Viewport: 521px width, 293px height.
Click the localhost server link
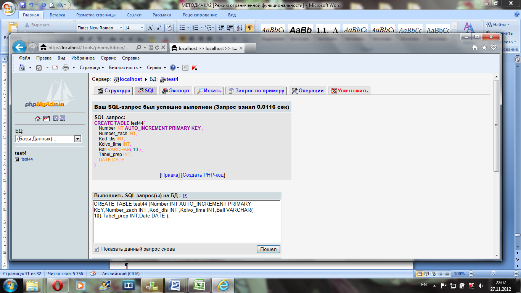point(131,79)
